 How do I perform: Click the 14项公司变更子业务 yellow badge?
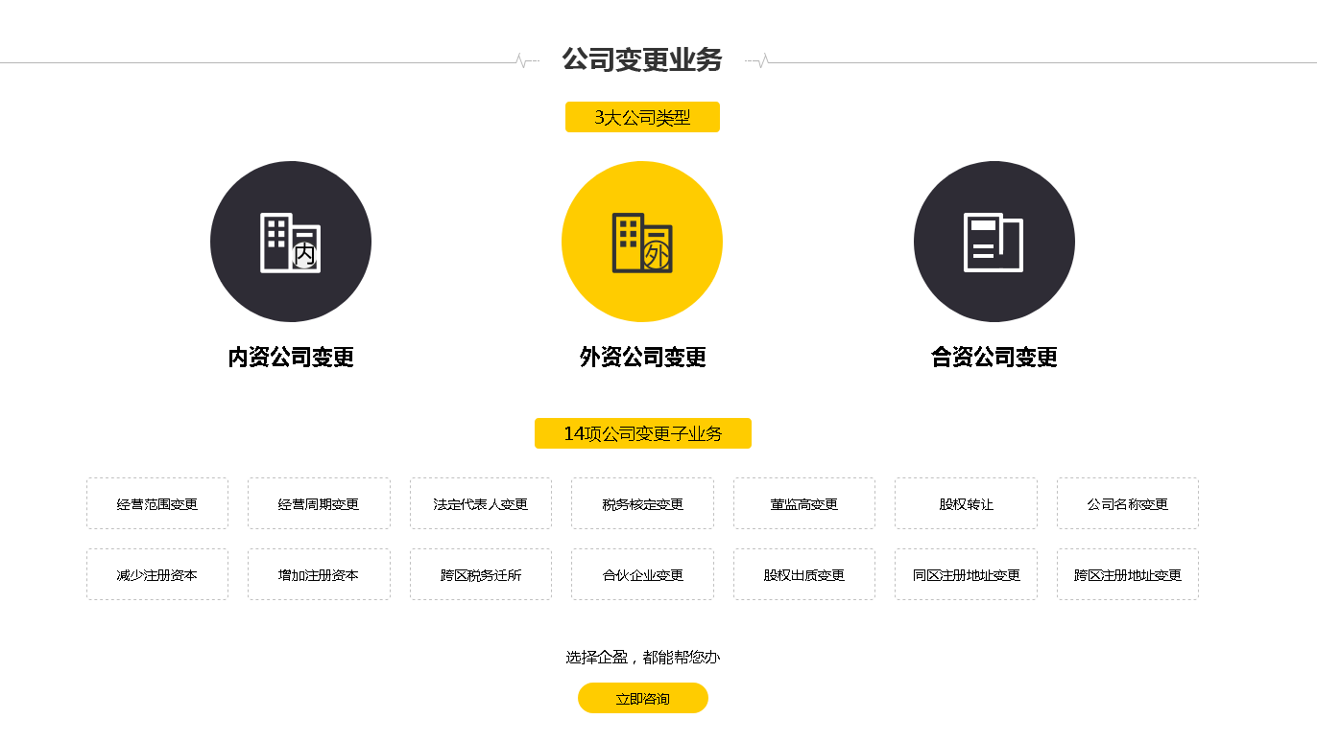coord(642,433)
